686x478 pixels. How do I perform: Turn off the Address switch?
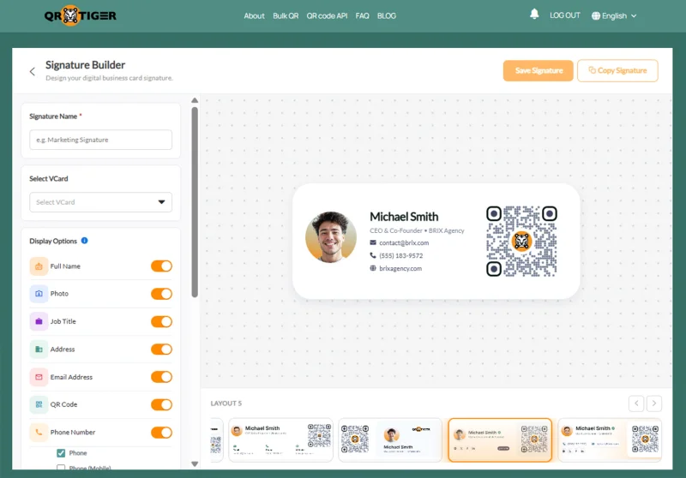tap(161, 350)
